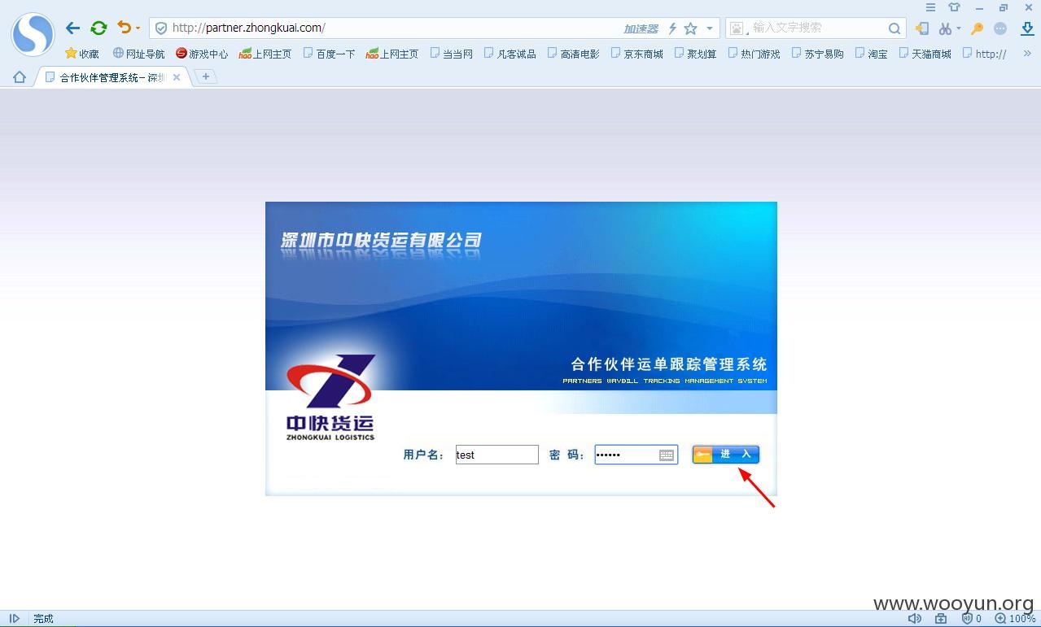Bookmark page with the star icon
This screenshot has width=1041, height=627.
(x=690, y=28)
